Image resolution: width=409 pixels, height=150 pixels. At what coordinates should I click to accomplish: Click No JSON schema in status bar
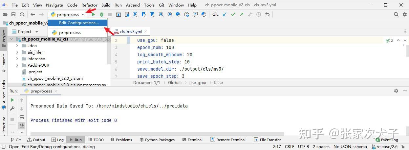click(350, 147)
